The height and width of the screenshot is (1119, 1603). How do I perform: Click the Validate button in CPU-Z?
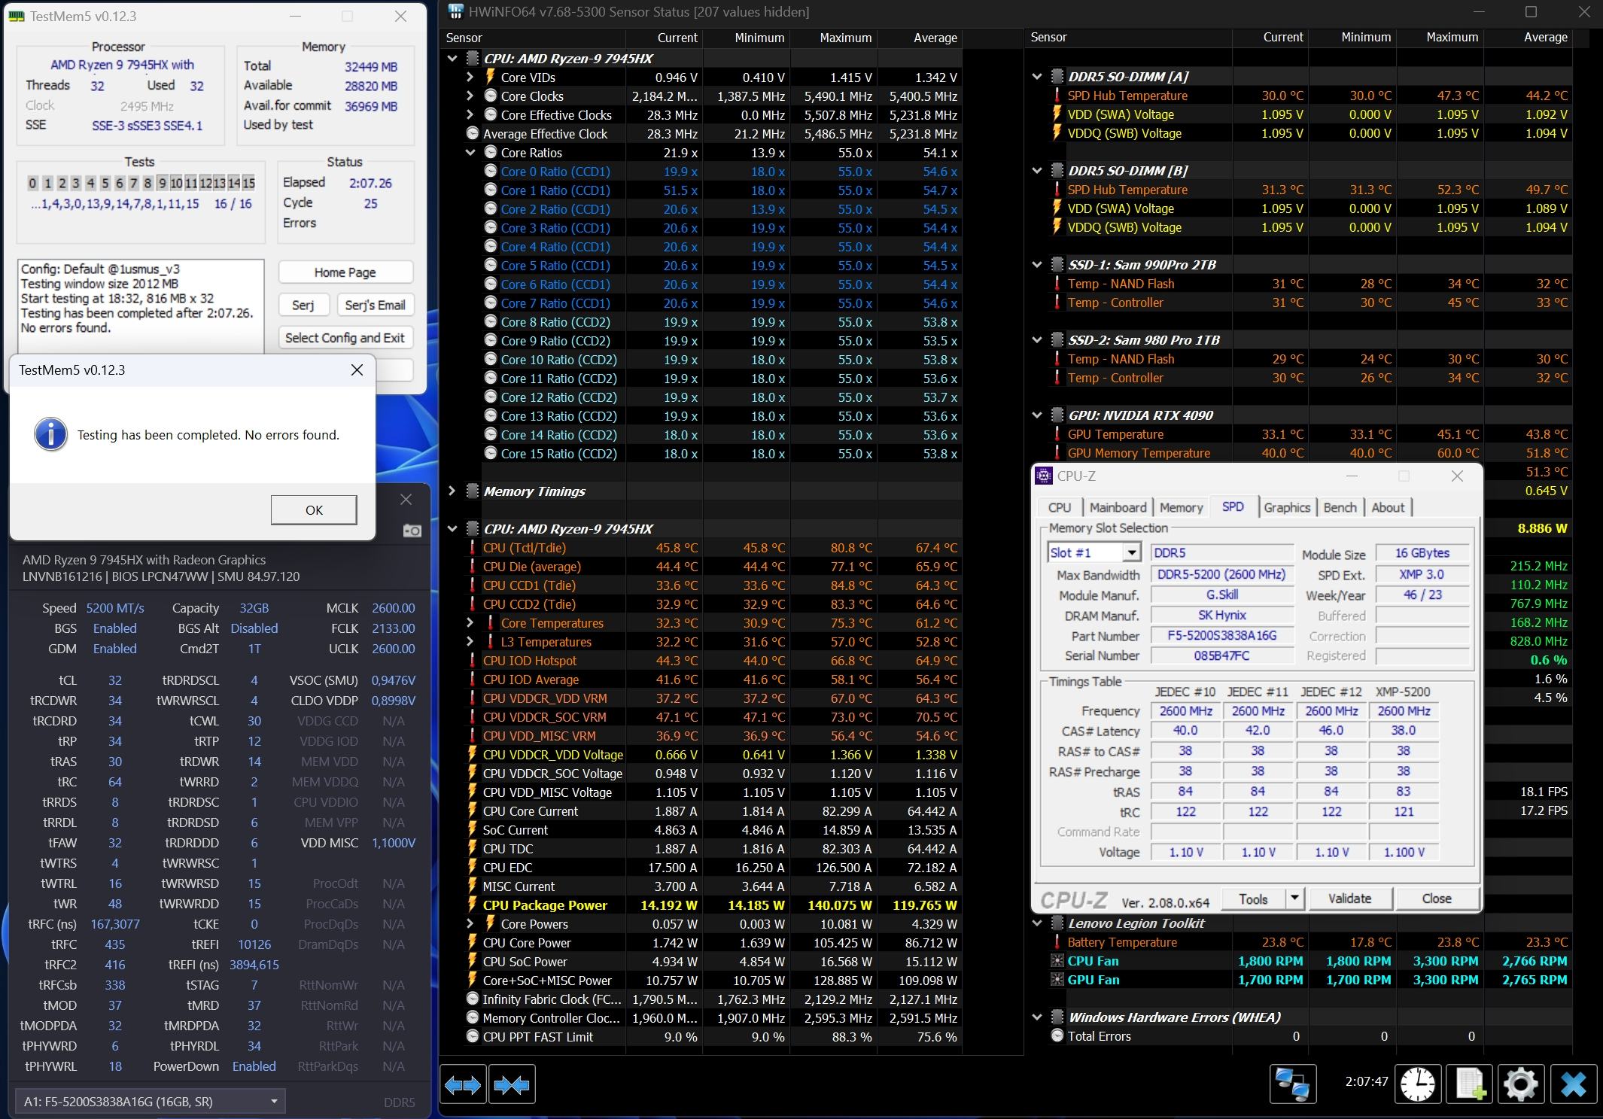coord(1349,899)
